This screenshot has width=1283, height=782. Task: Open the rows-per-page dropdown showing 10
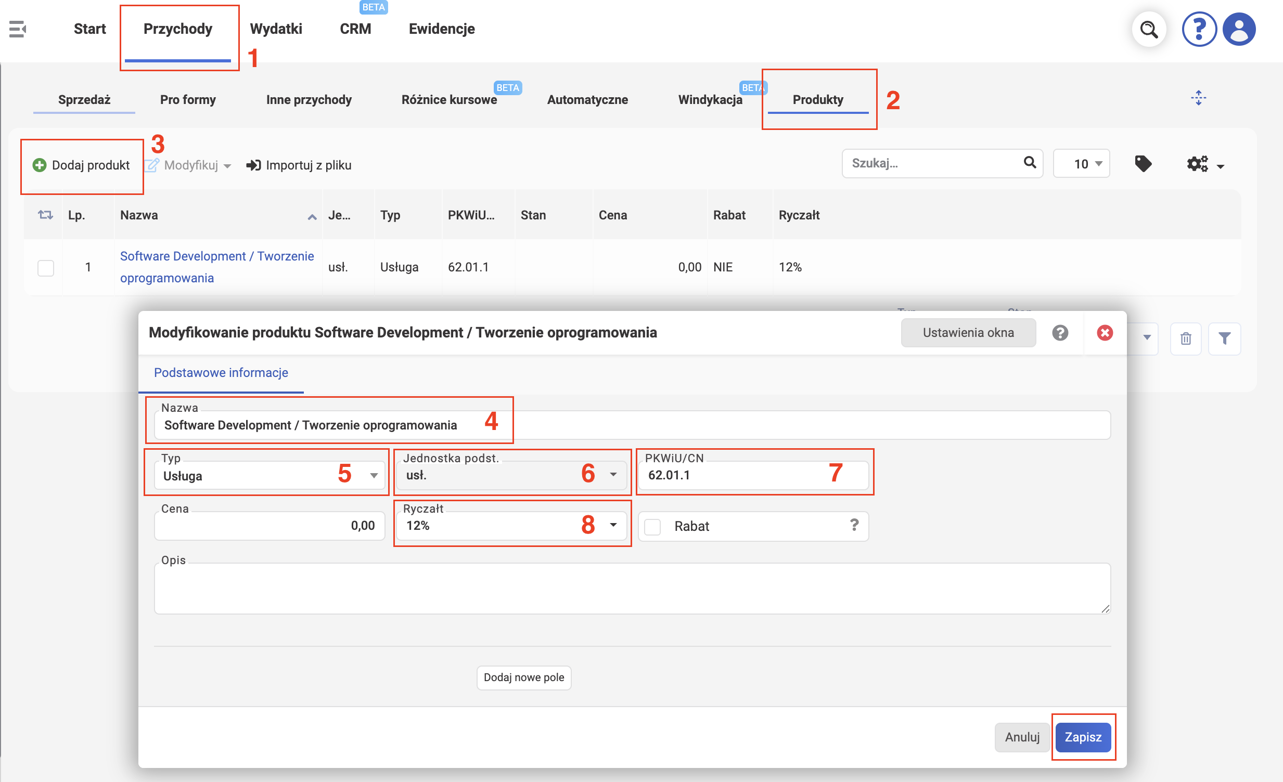click(x=1082, y=164)
